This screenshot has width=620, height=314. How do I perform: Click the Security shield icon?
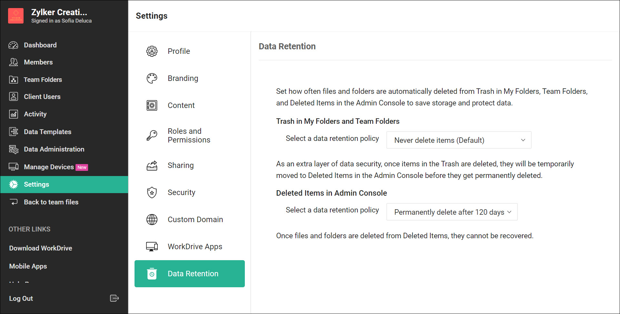[x=152, y=192]
